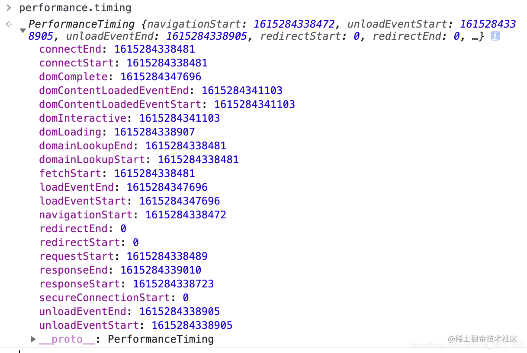Select the domLoading property row
This screenshot has height=353, width=527.
coord(117,132)
